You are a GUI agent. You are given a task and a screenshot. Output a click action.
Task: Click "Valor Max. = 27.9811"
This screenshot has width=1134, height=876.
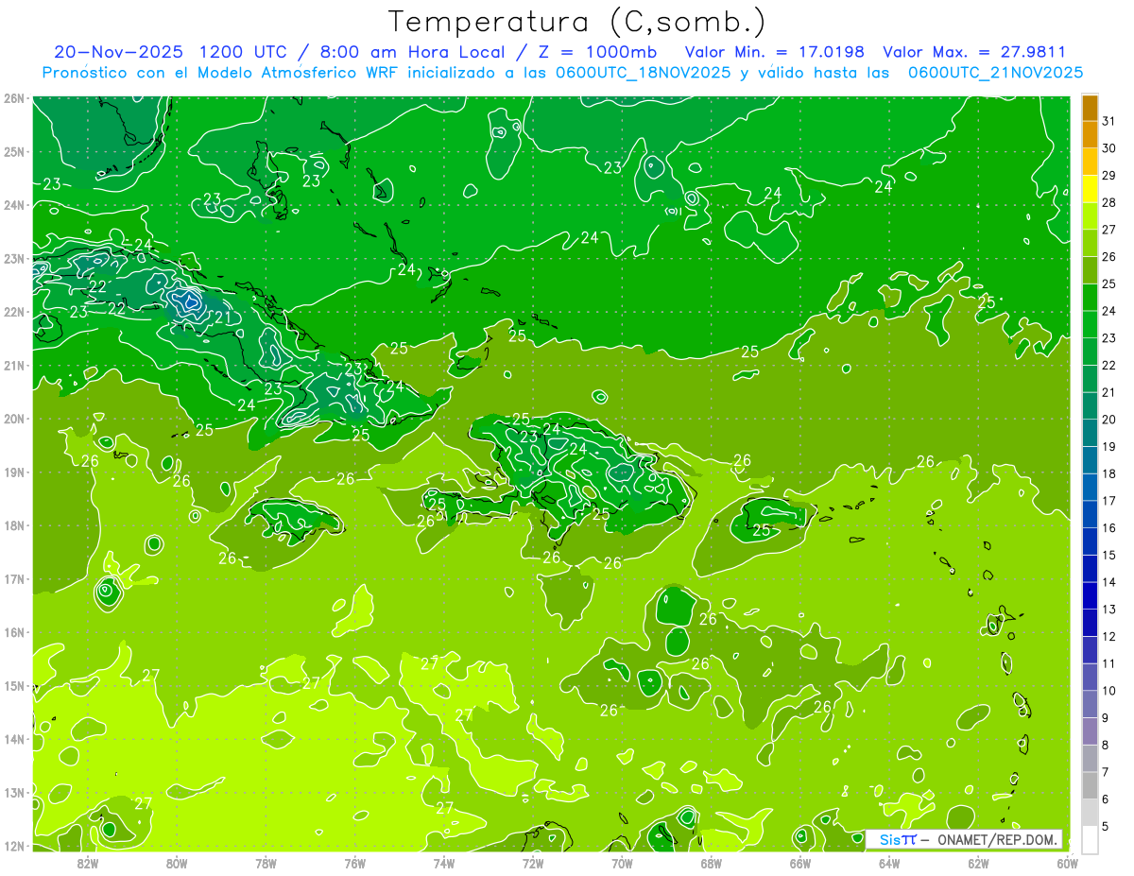click(x=974, y=52)
